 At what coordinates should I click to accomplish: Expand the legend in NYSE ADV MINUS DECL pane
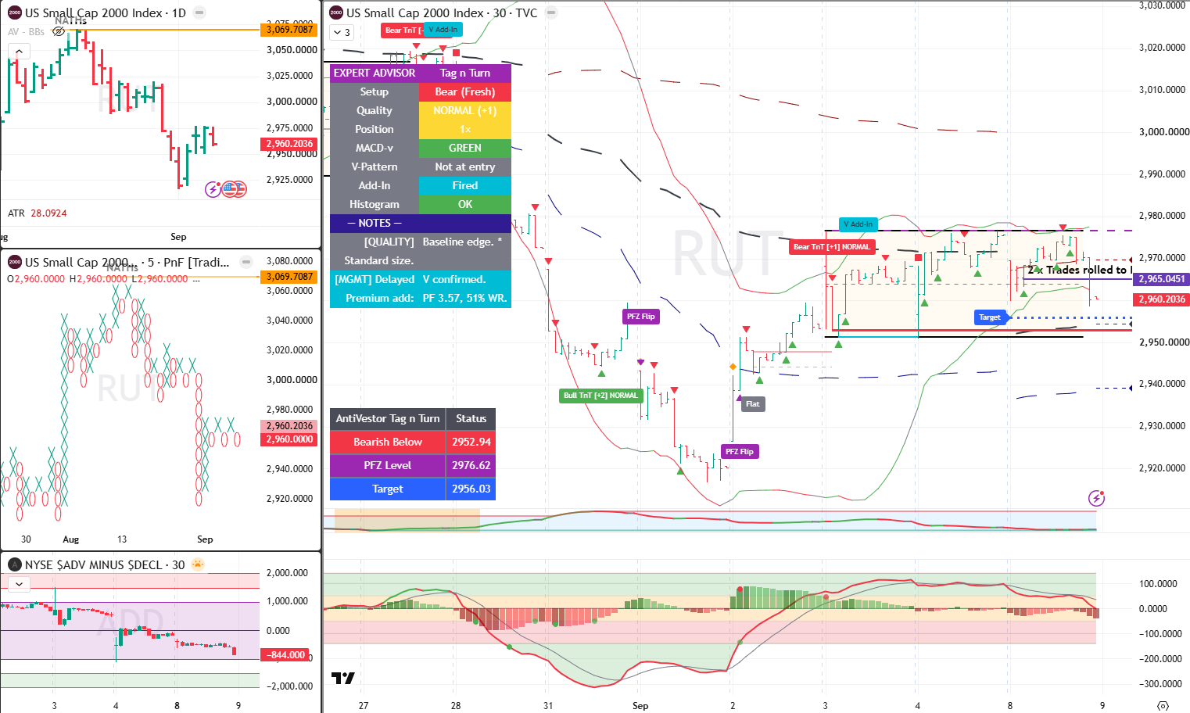pos(19,583)
